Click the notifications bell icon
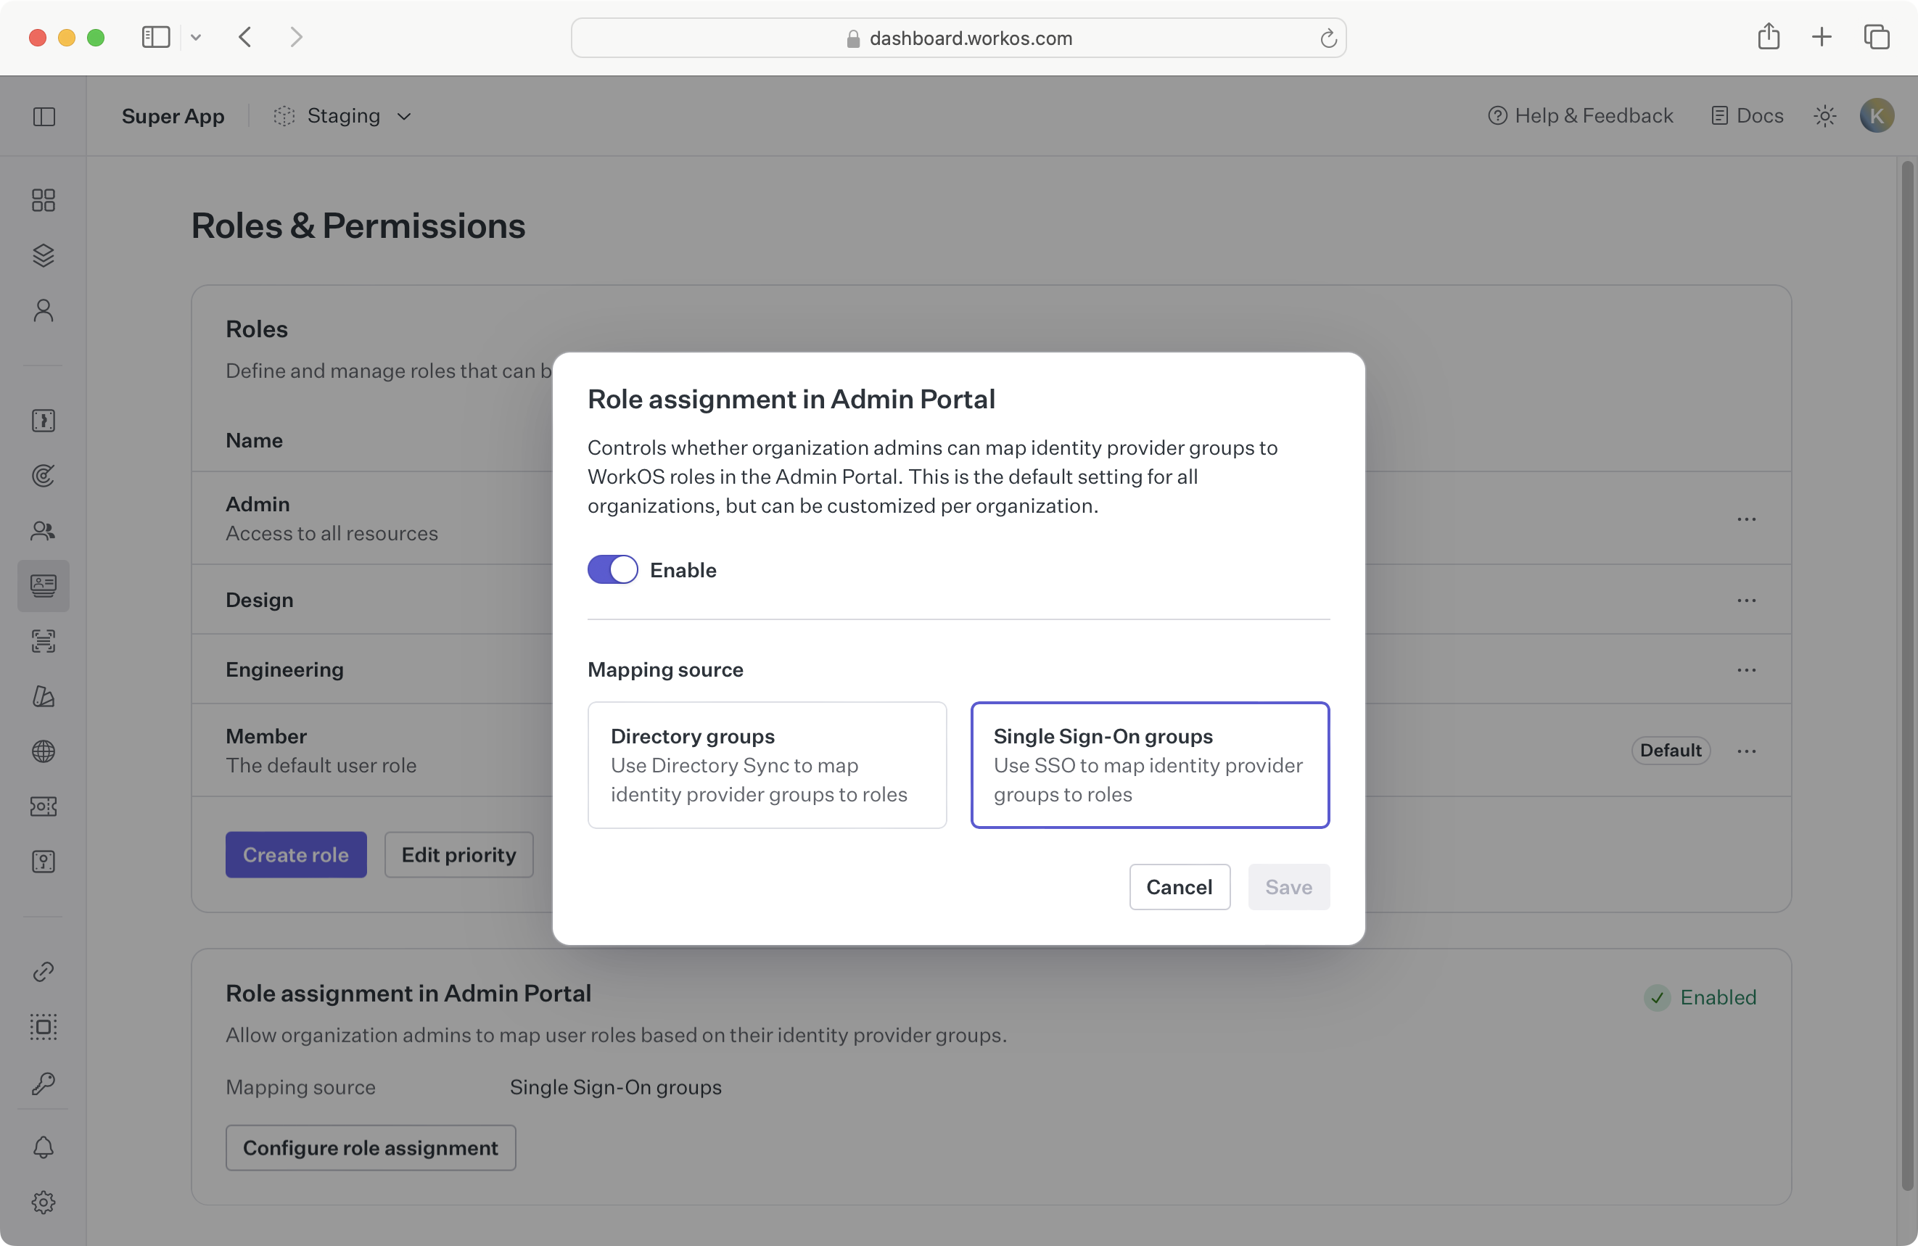Viewport: 1918px width, 1246px height. 43,1147
